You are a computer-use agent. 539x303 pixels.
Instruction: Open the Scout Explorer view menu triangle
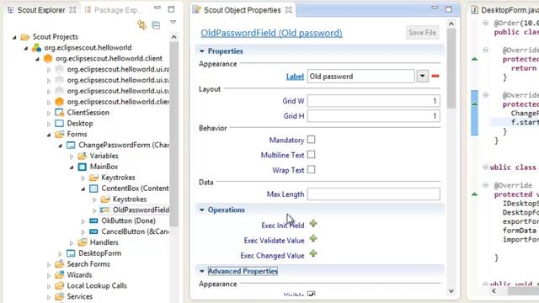(173, 23)
